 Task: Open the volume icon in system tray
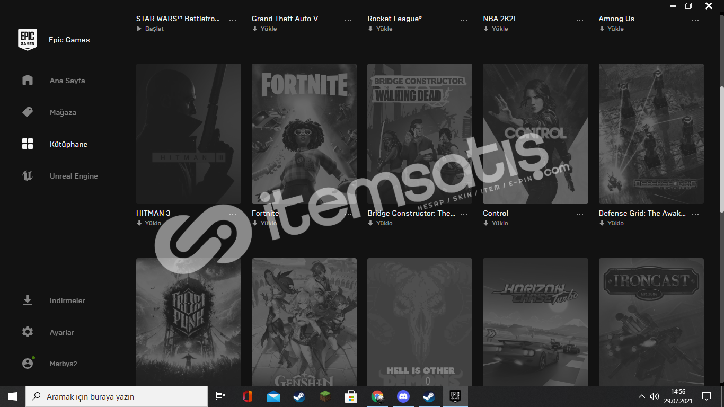654,396
